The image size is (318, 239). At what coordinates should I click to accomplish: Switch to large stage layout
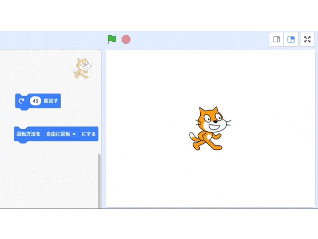pos(291,39)
